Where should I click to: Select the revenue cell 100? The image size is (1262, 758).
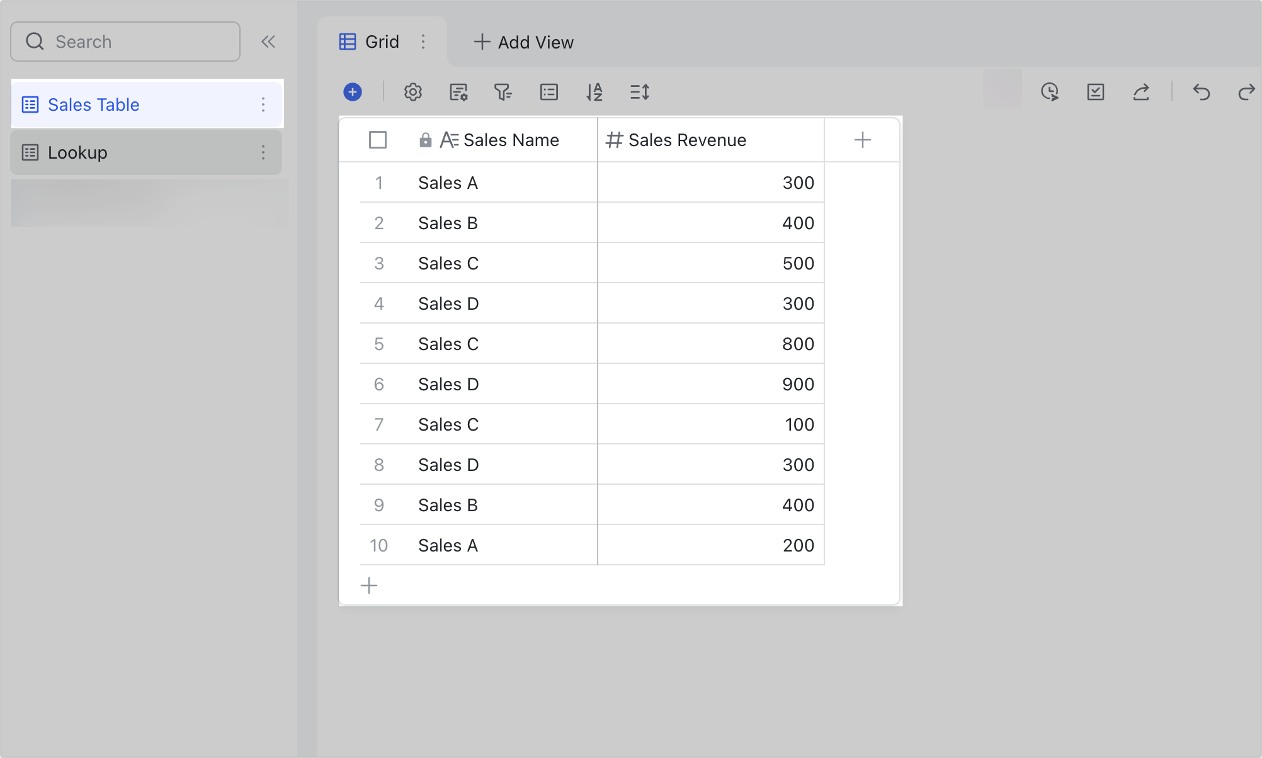point(711,424)
